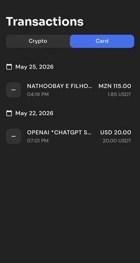
Task: Click the minus icon for OPENAI transaction
Action: (x=13, y=137)
